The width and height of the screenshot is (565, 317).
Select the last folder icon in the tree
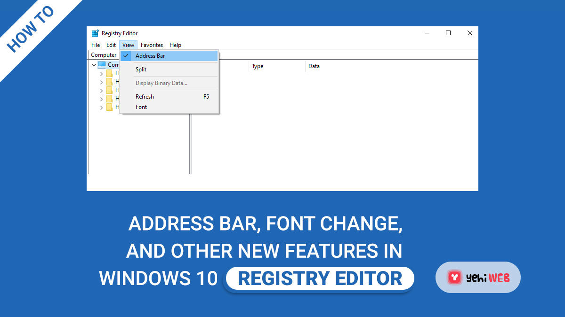[109, 107]
